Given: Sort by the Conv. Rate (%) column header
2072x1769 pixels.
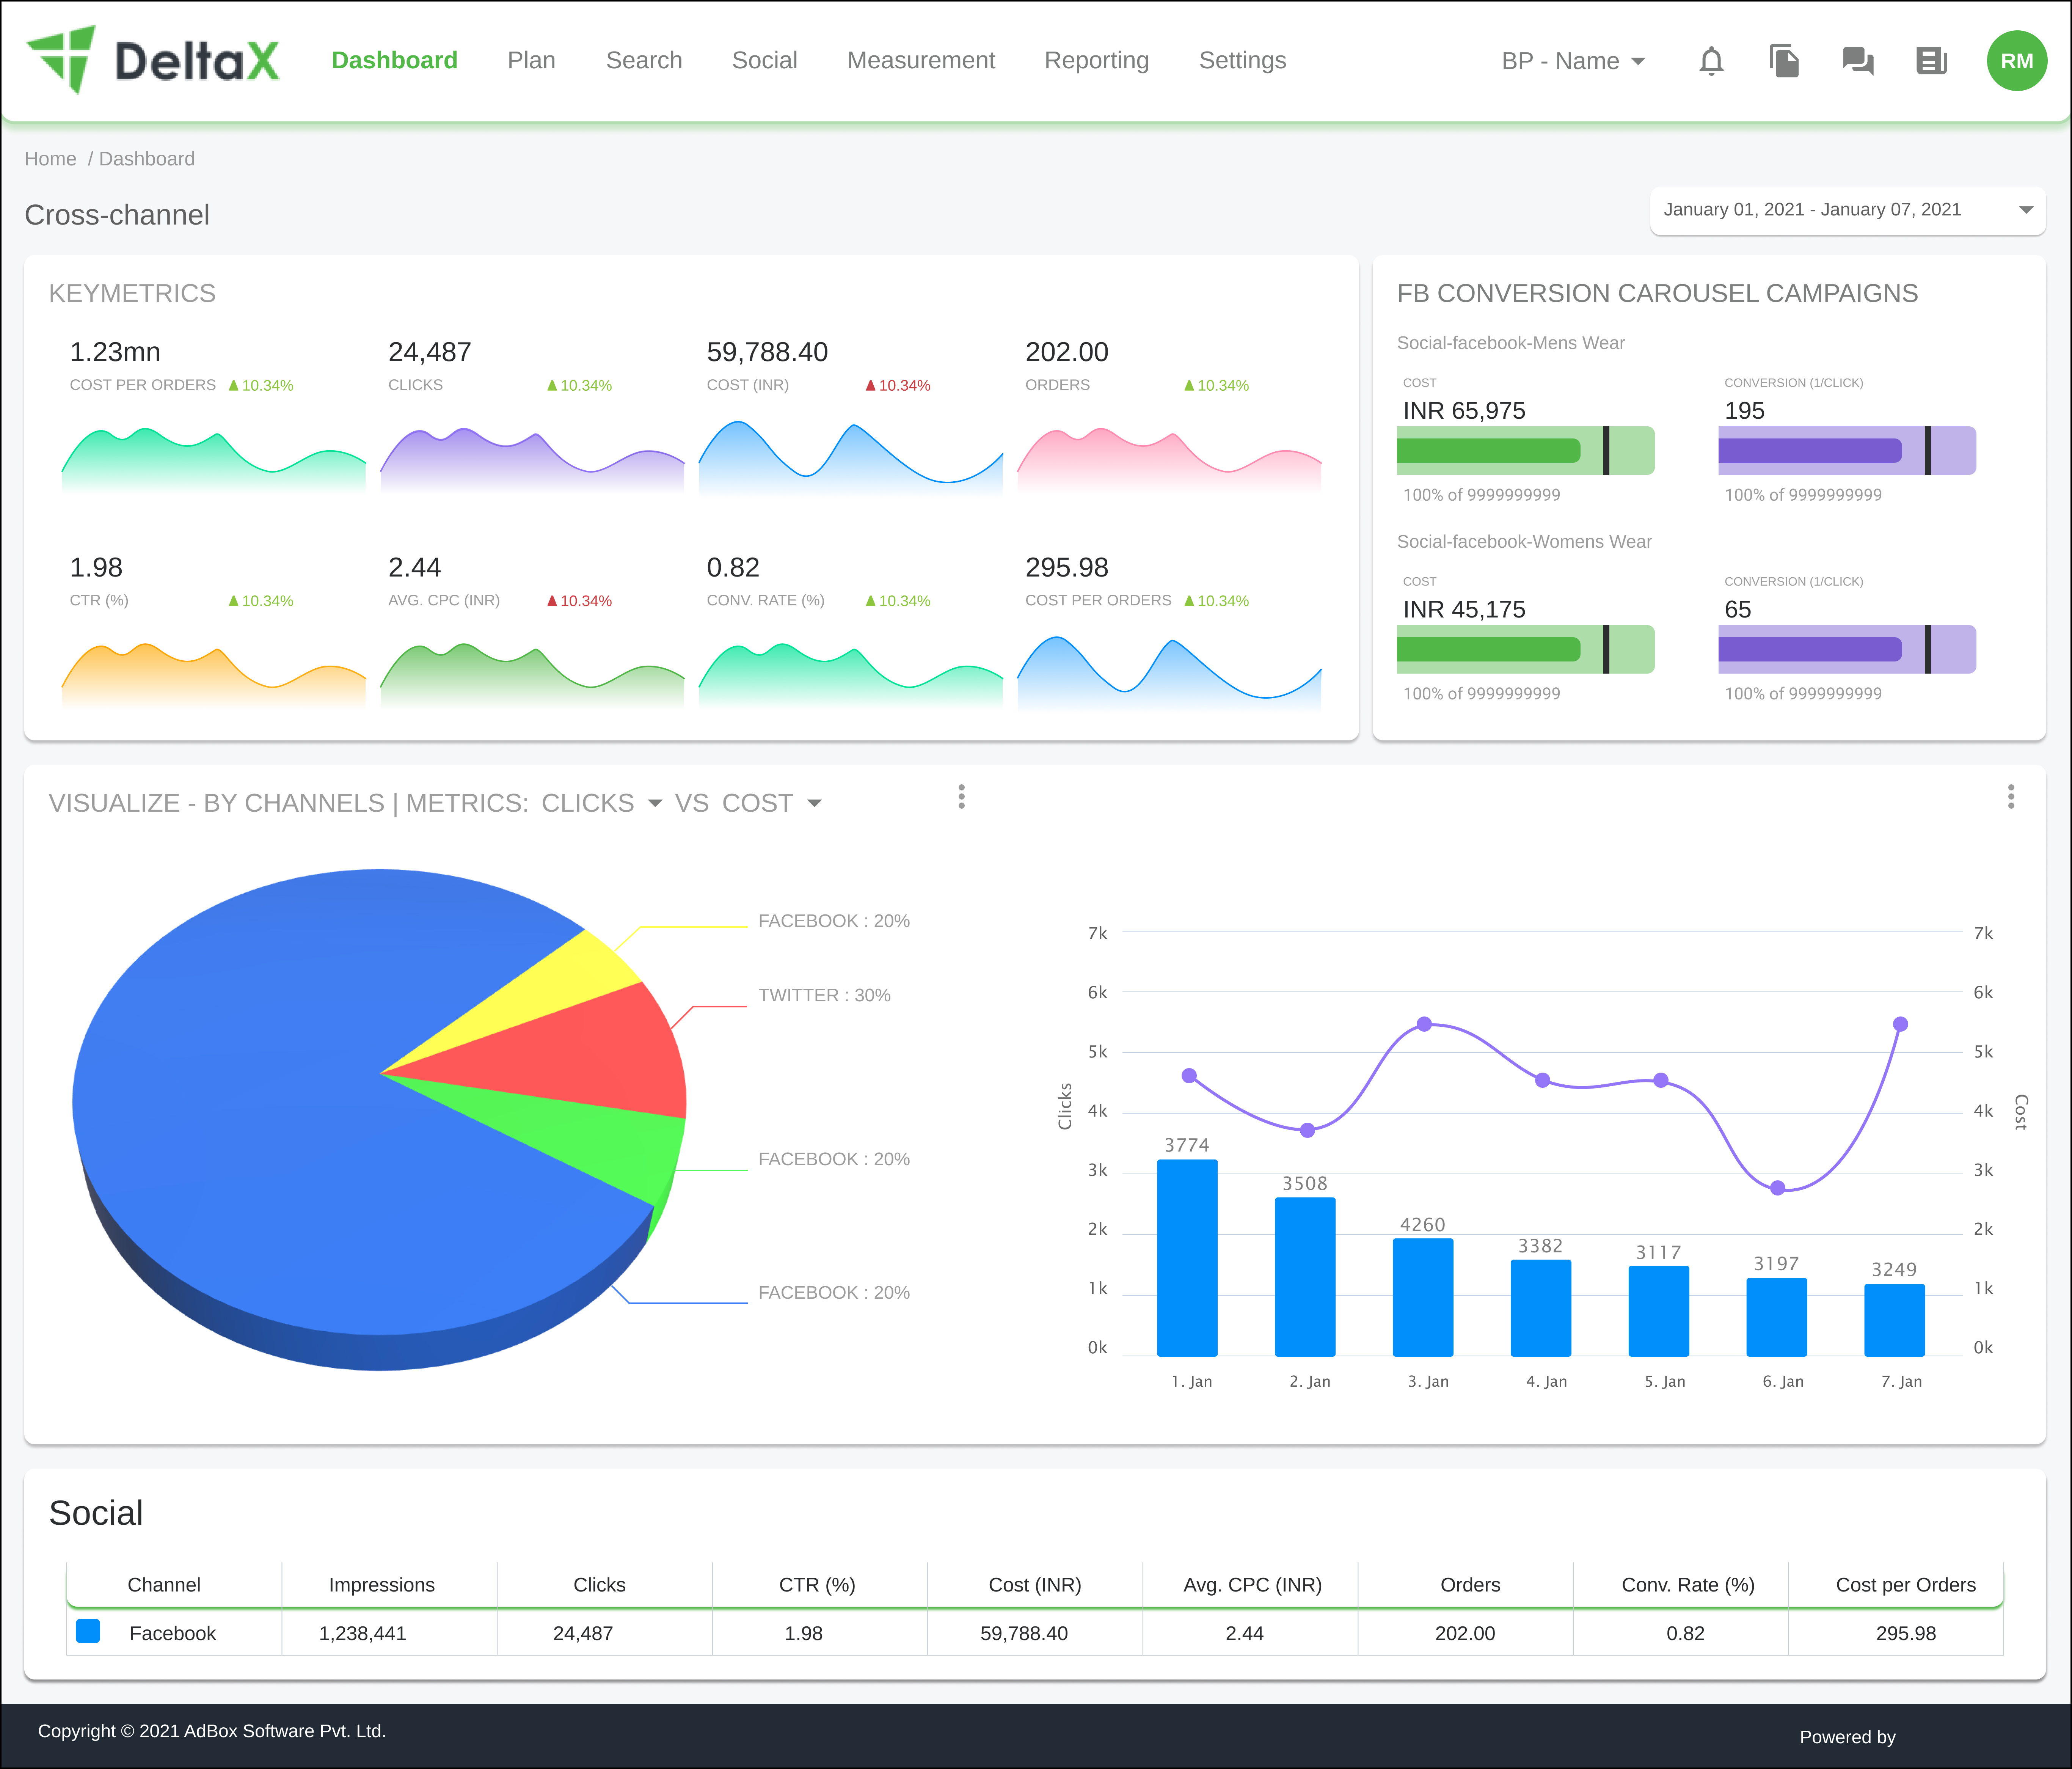Looking at the screenshot, I should (1687, 1585).
